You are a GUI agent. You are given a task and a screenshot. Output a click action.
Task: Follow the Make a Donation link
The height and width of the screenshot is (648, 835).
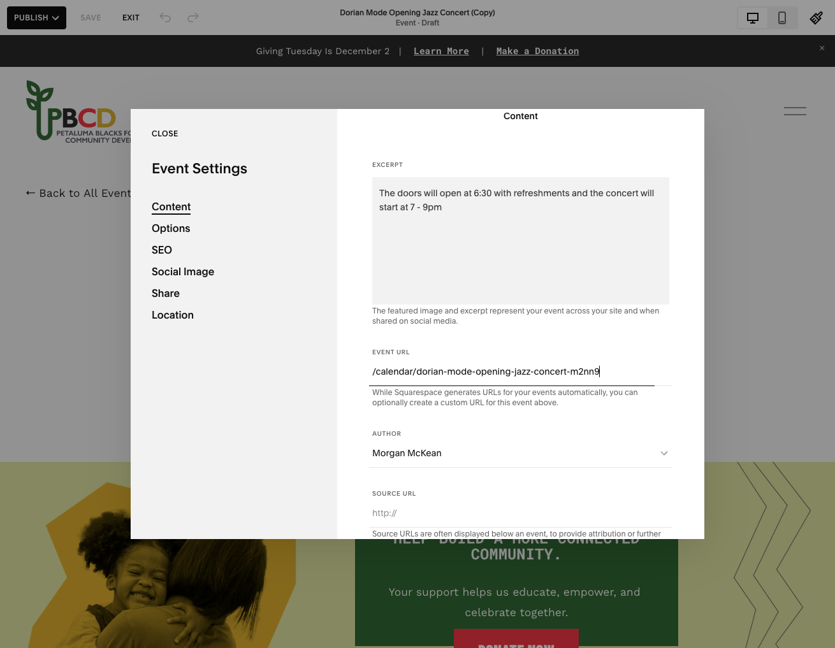[537, 51]
